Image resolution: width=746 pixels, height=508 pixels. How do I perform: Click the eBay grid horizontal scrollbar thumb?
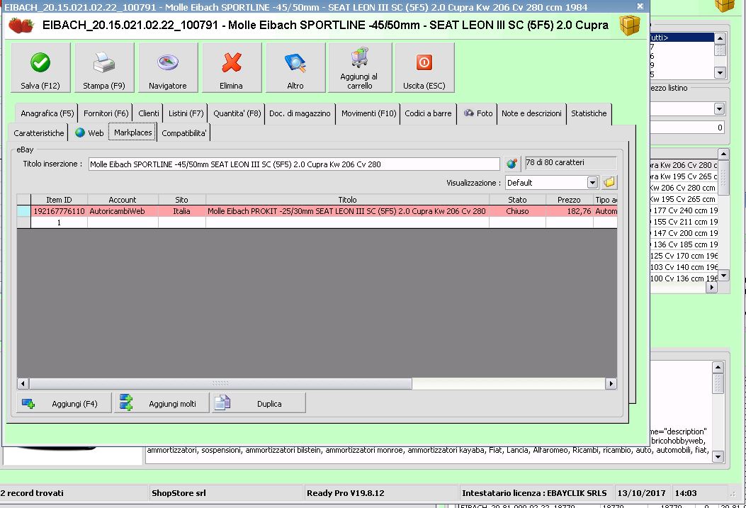click(220, 383)
